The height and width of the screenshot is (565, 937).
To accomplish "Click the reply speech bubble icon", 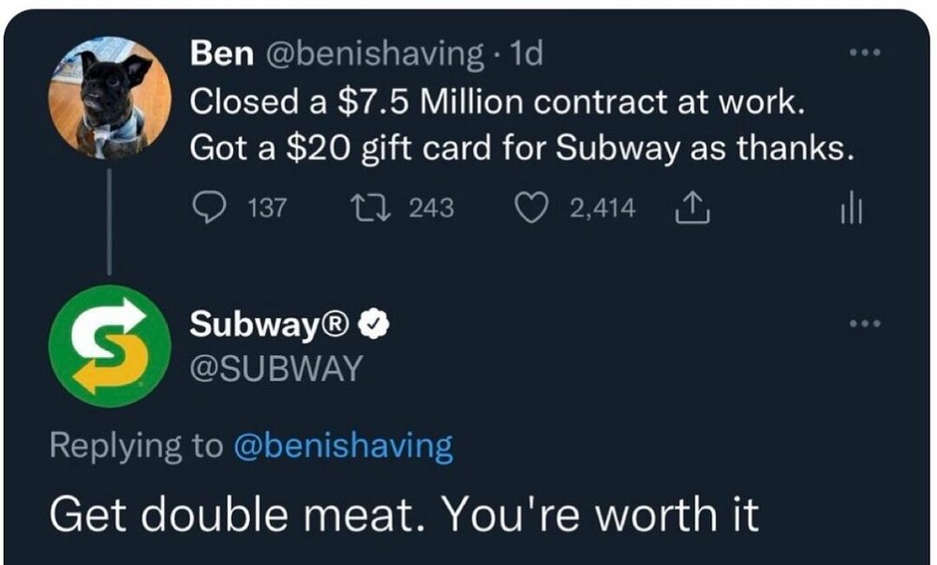I will (207, 208).
